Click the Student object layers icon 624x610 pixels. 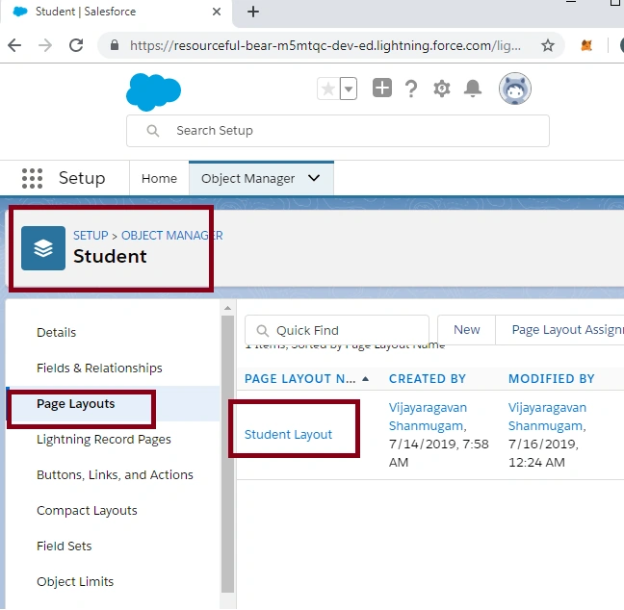43,248
